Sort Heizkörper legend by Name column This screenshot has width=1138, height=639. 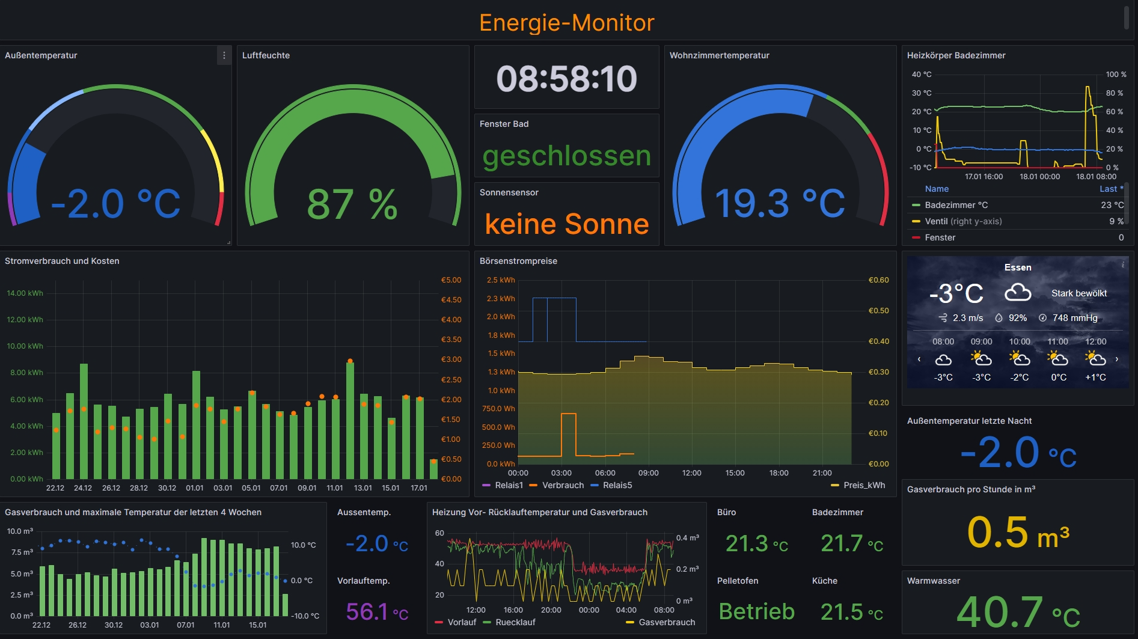click(937, 189)
